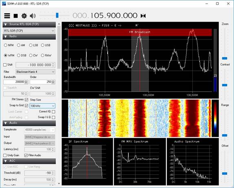Click the Contrast slider handle

tap(225, 85)
